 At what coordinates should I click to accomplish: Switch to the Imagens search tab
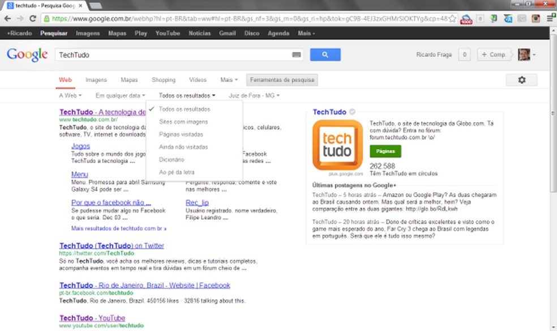tap(96, 80)
